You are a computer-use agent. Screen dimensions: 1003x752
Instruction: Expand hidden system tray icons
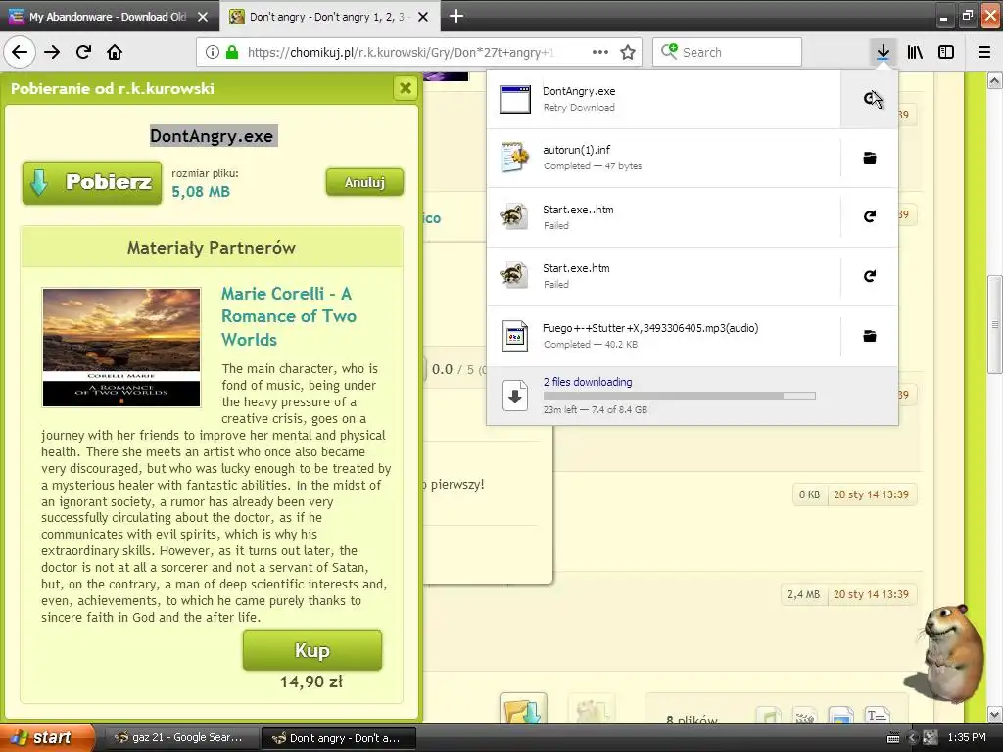coord(912,738)
